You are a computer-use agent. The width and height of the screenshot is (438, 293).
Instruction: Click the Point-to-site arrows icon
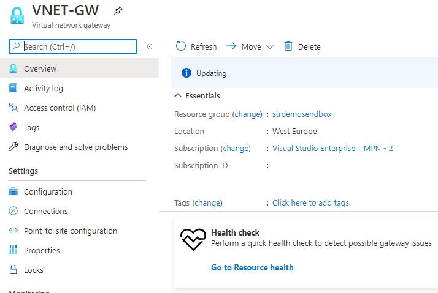(13, 231)
